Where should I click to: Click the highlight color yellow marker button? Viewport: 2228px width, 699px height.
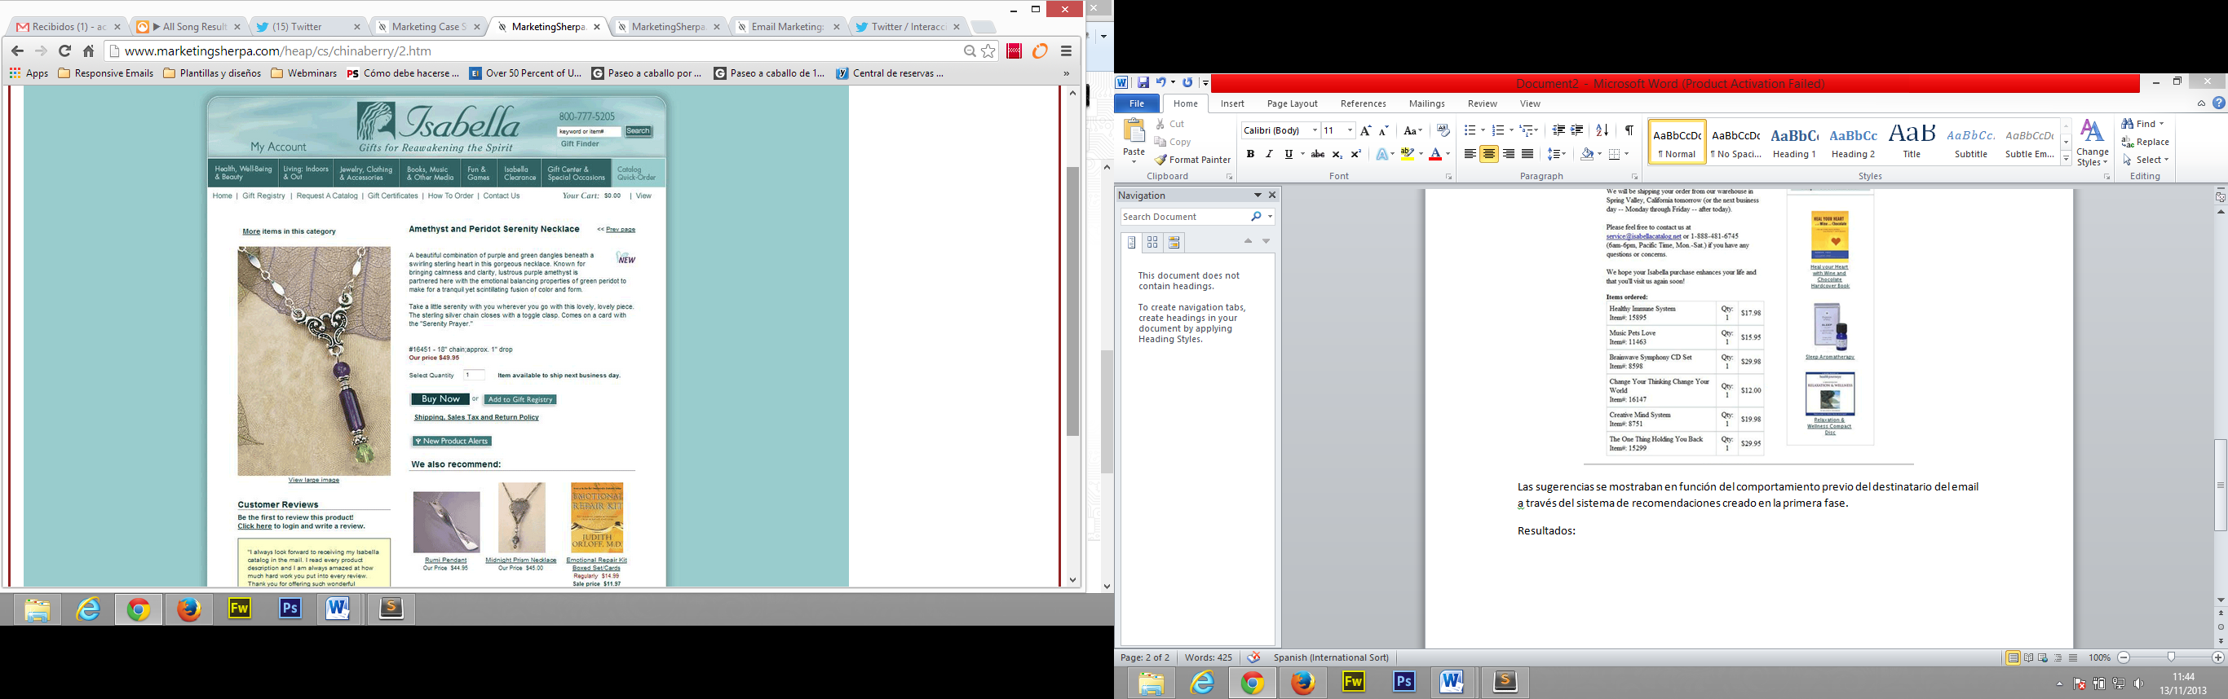[1408, 154]
